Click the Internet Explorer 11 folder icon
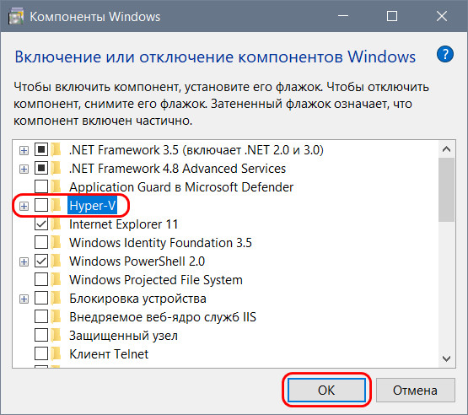This screenshot has height=415, width=468. (56, 224)
